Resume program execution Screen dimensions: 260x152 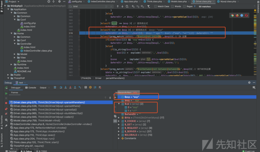pyautogui.click(x=6, y=93)
